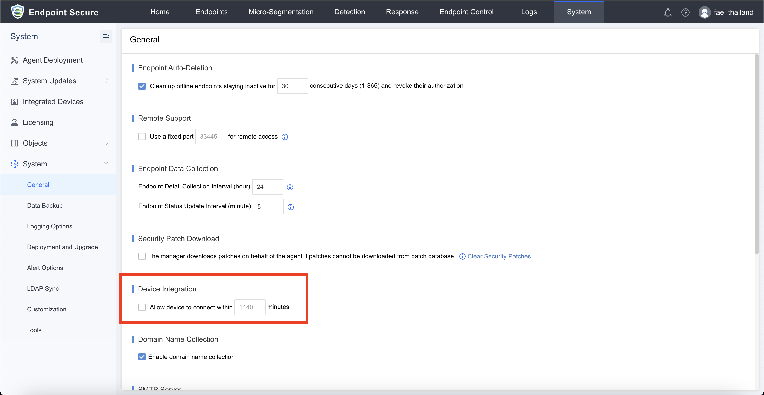The width and height of the screenshot is (764, 395).
Task: Click Status Update Interval field 5
Action: pos(268,207)
